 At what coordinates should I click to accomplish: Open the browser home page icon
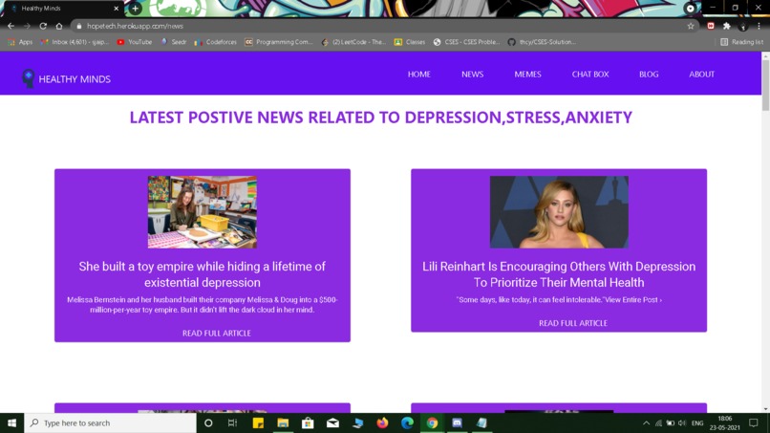[59, 26]
